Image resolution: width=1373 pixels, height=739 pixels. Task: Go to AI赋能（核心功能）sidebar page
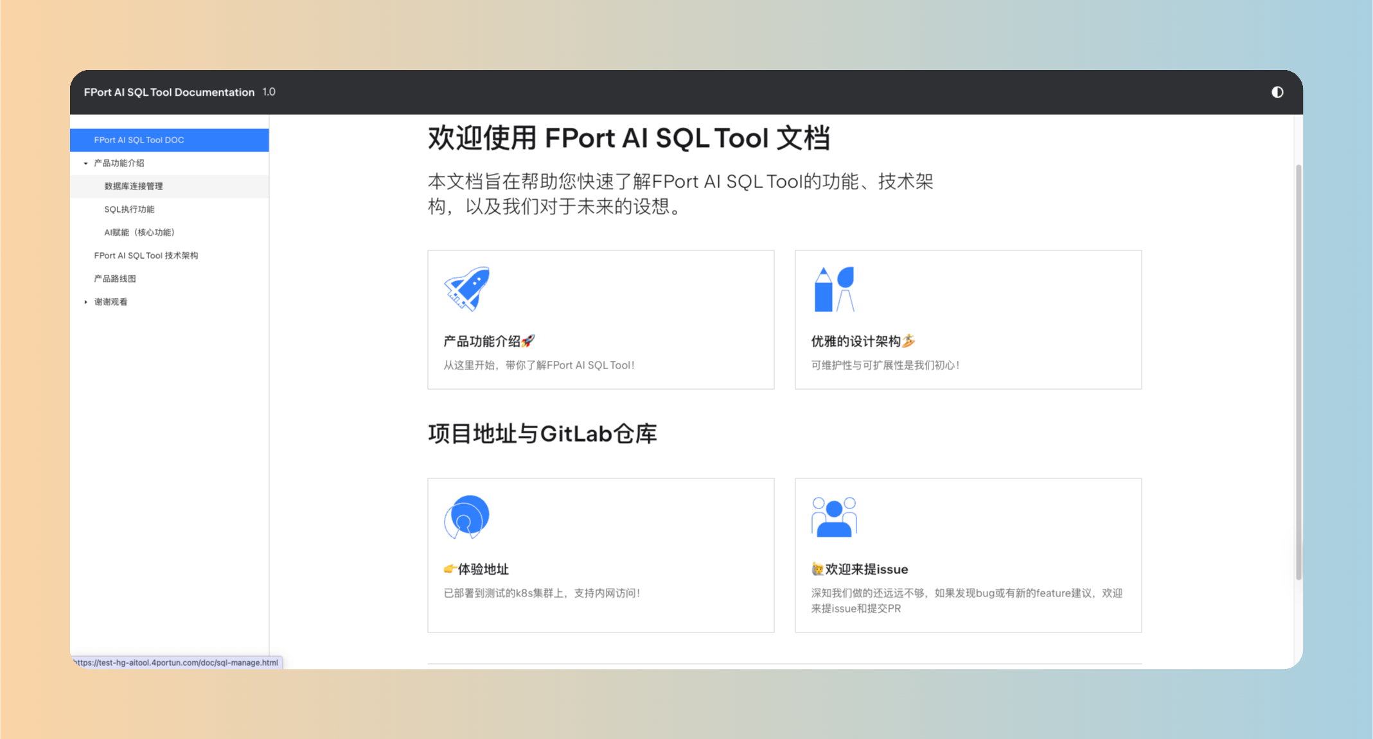(x=139, y=232)
